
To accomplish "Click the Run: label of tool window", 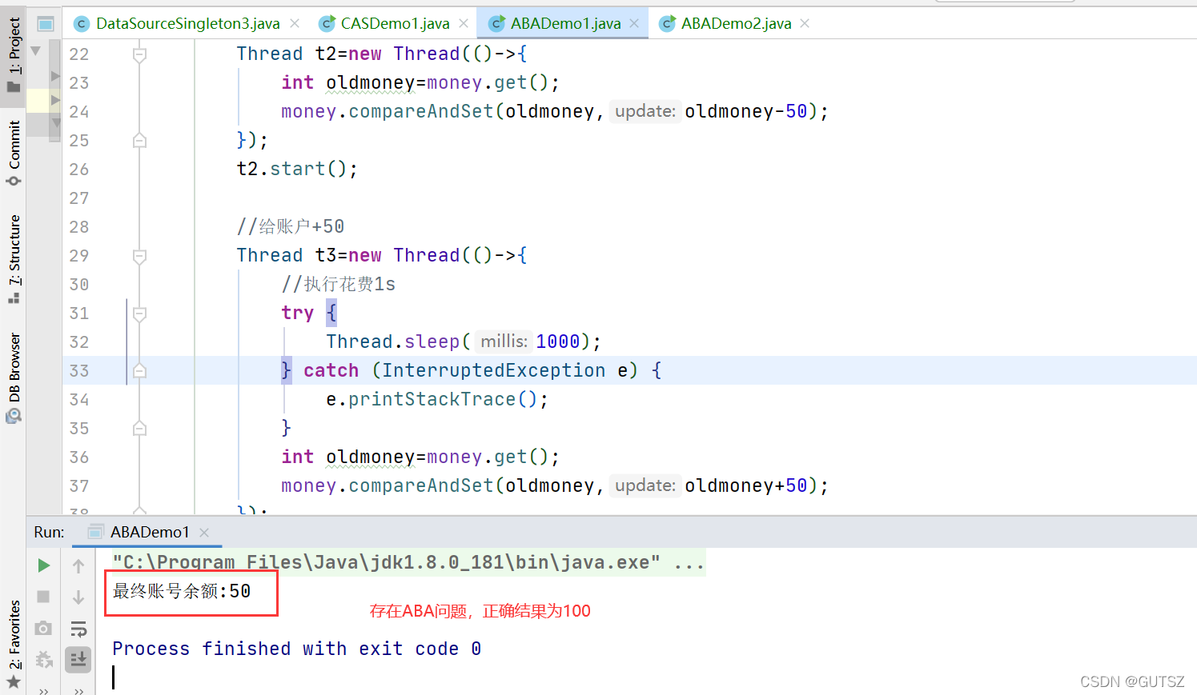I will tap(49, 532).
